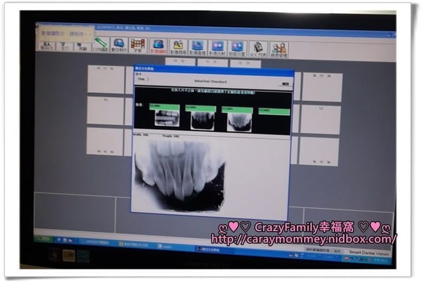Select the blue scanner icon with red label
The width and height of the screenshot is (422, 282).
coord(158,46)
